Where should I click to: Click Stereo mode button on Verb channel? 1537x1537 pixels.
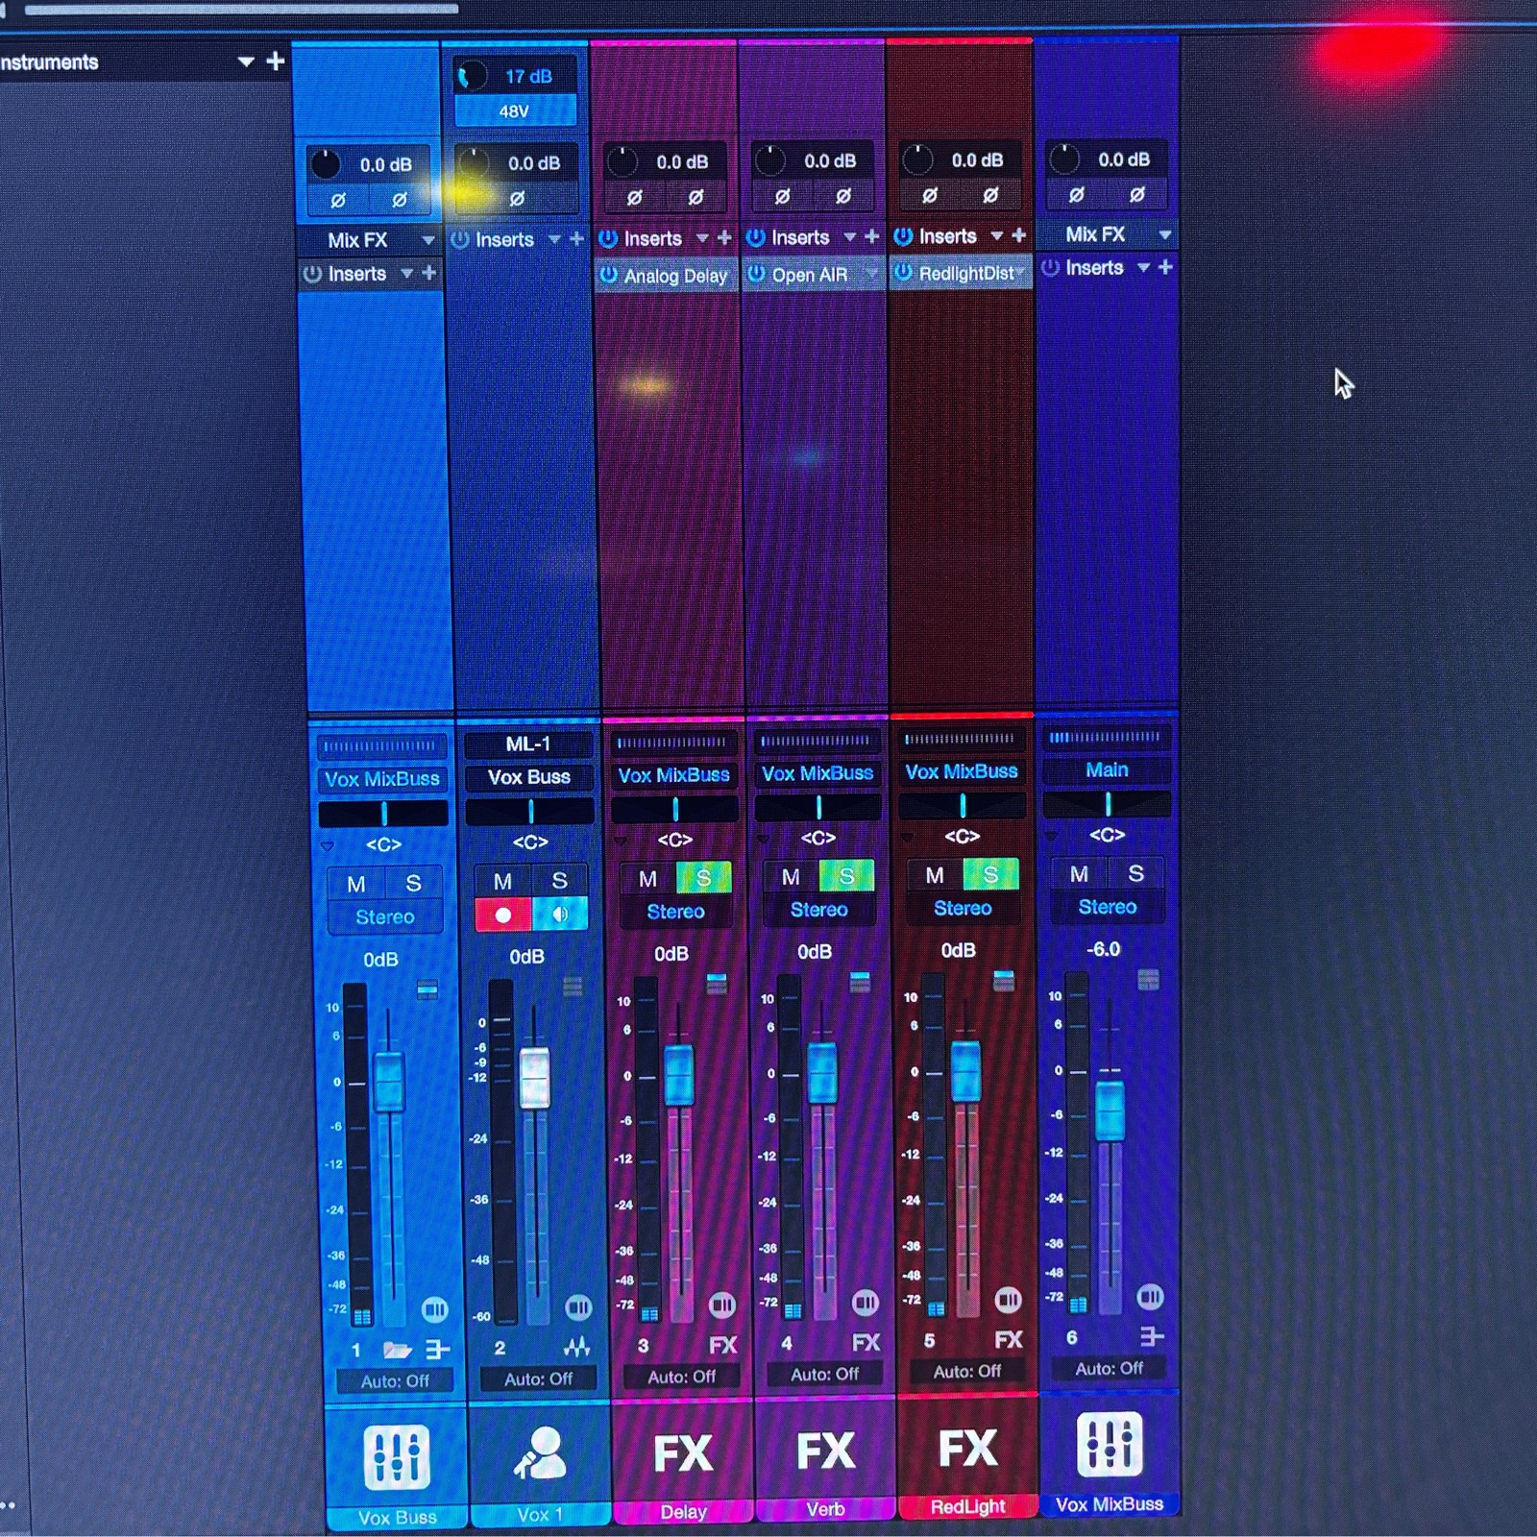coord(819,910)
